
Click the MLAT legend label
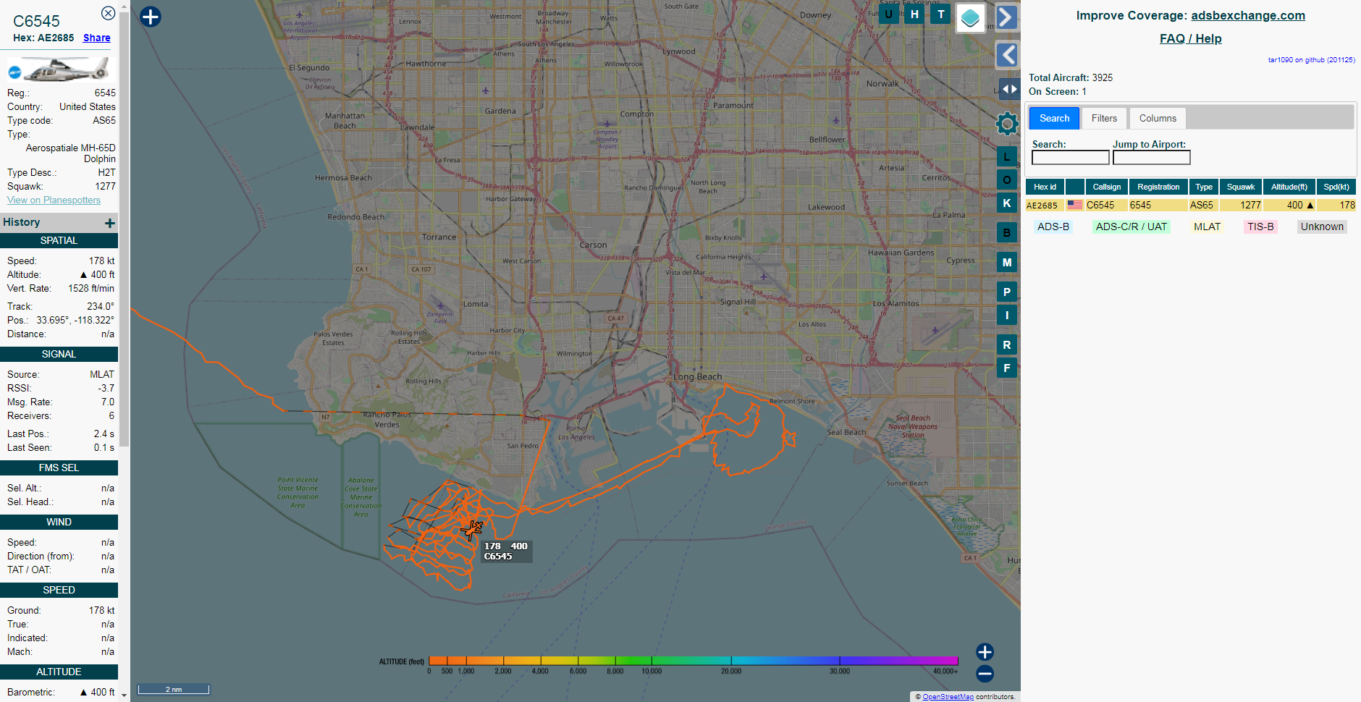[1207, 227]
